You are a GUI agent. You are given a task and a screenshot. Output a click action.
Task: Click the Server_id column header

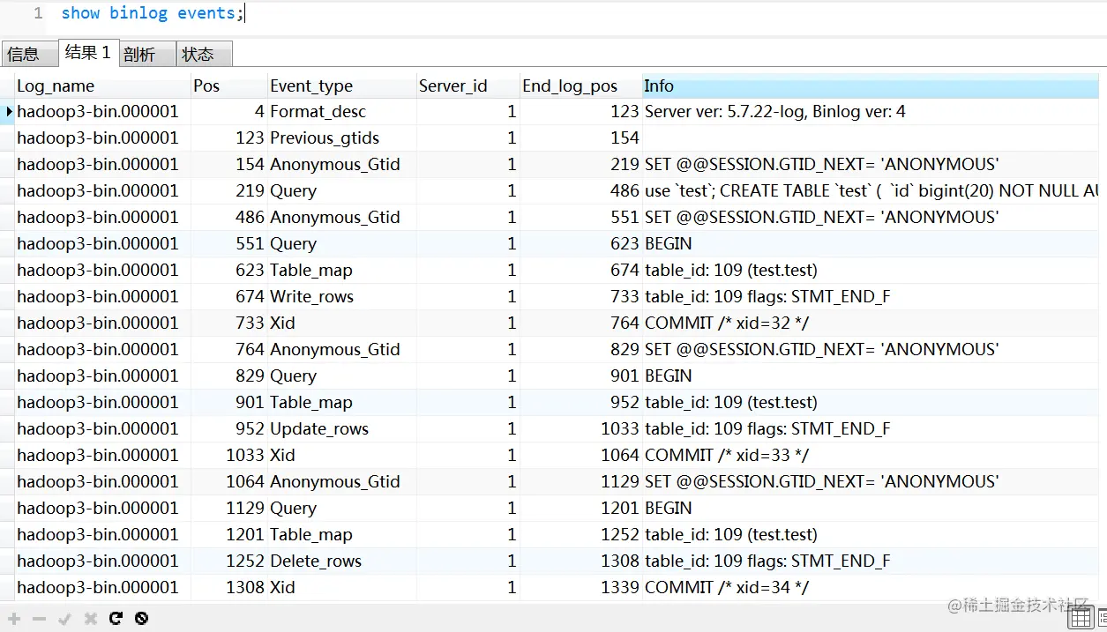click(468, 86)
